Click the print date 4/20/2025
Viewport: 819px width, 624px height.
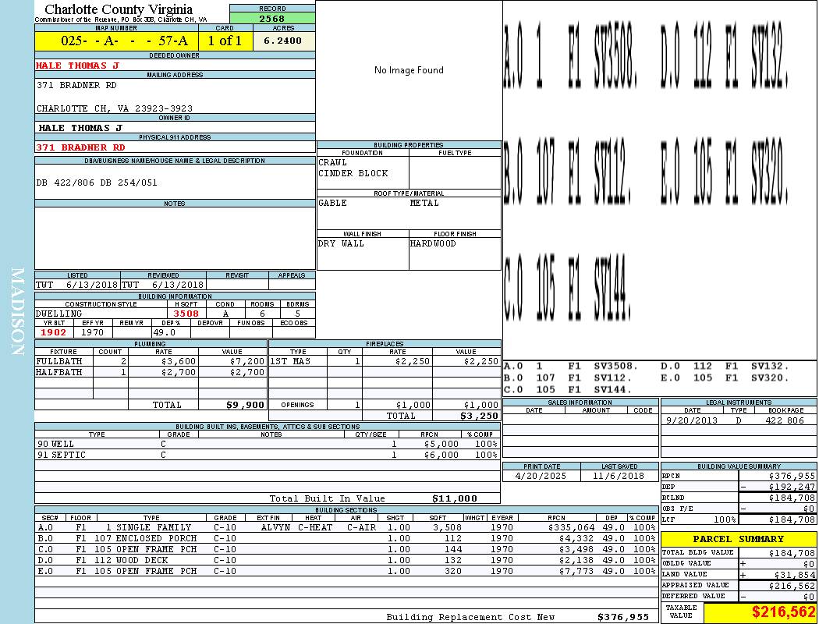pos(541,477)
